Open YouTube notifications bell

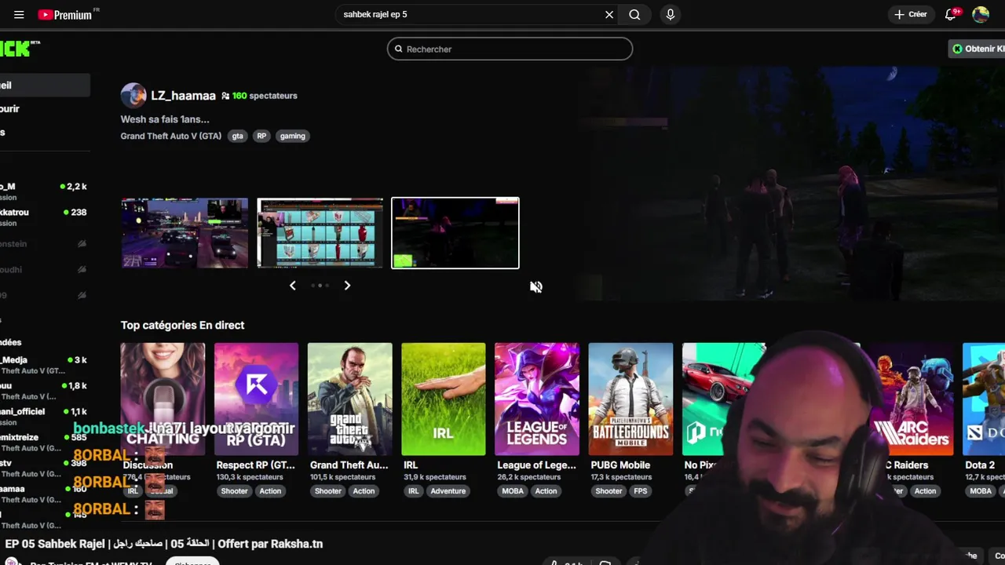click(951, 14)
